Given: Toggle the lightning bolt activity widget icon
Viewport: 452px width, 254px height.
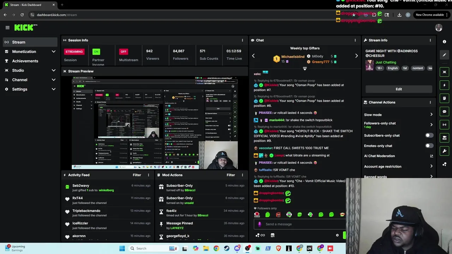Looking at the screenshot, I should [444, 85].
